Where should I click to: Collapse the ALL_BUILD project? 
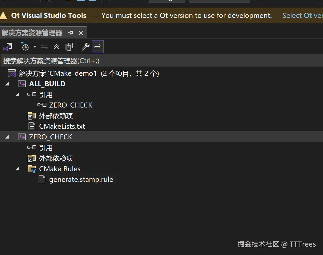click(x=7, y=84)
